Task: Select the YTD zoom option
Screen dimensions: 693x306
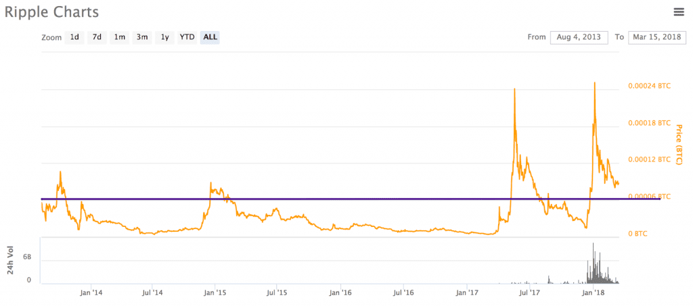Action: (187, 37)
